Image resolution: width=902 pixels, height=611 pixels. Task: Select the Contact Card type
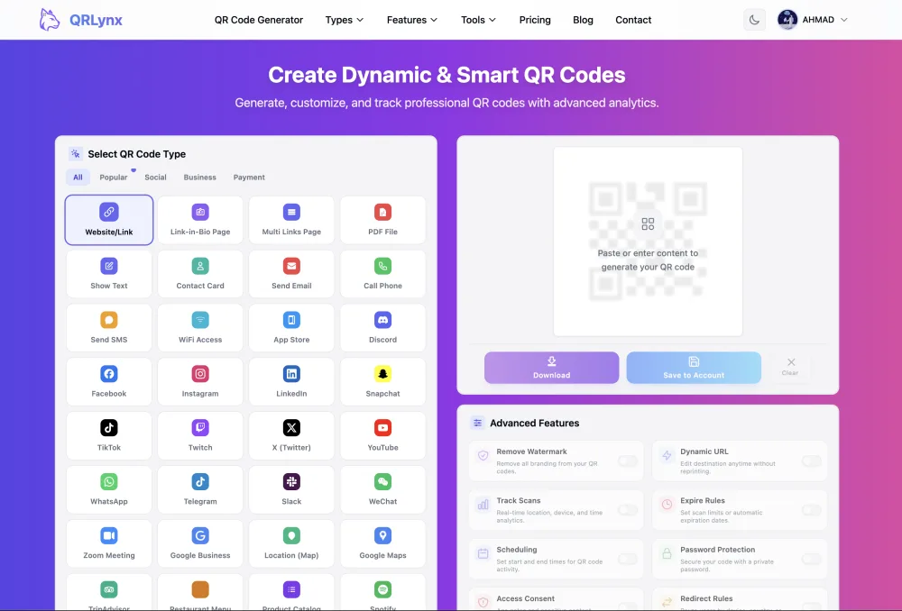(200, 273)
